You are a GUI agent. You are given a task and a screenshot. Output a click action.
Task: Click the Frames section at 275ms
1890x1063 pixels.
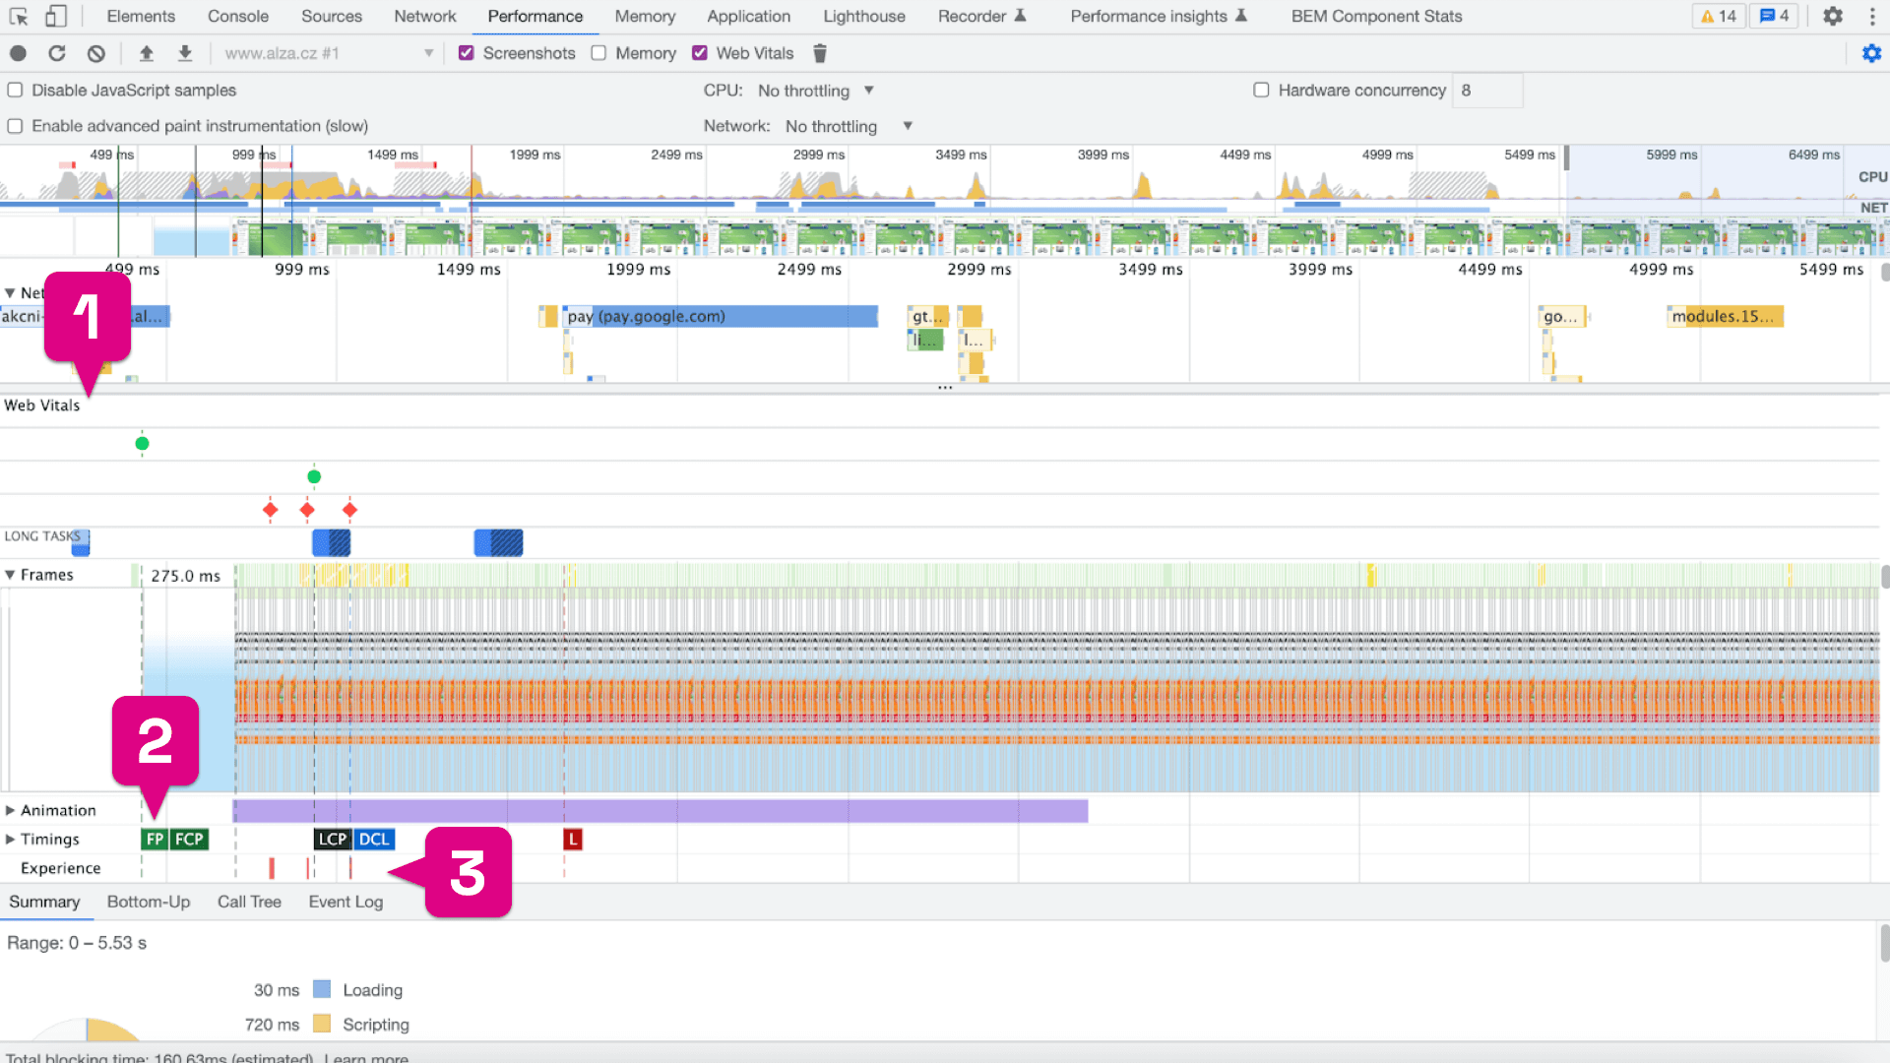(x=183, y=575)
